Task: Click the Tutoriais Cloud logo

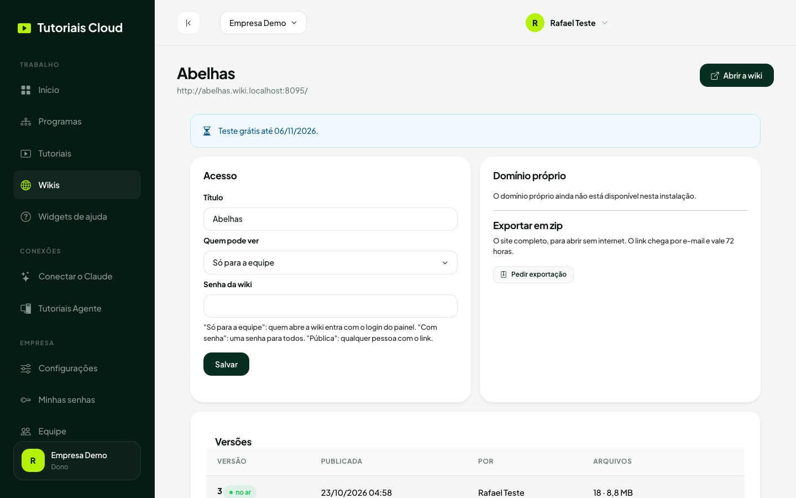Action: [x=70, y=28]
